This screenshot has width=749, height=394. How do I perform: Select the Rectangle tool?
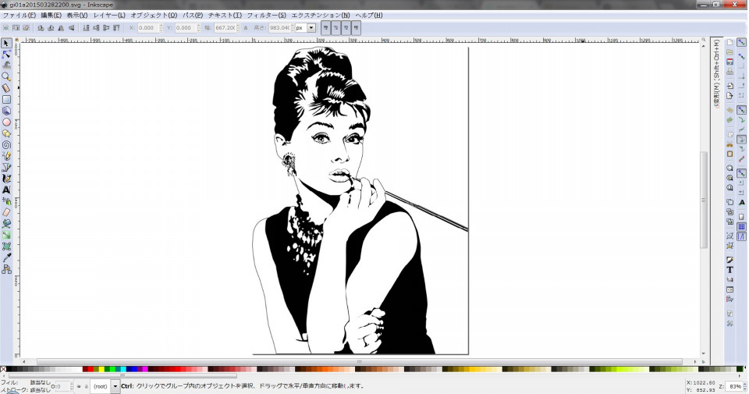tap(6, 99)
